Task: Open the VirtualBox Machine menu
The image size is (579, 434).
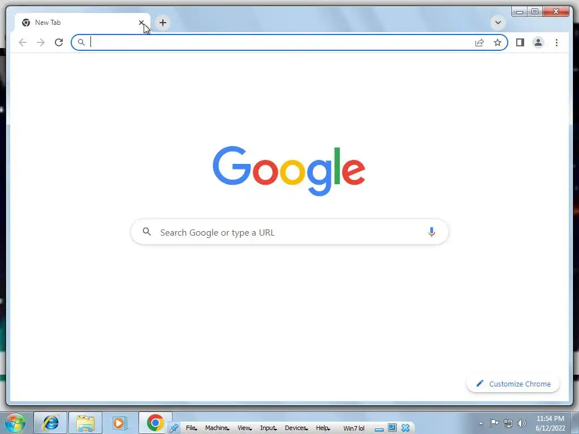Action: (217, 428)
